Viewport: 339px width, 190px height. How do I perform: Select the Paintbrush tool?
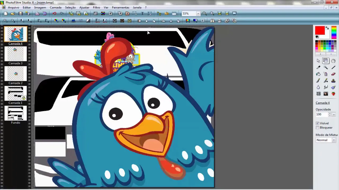point(318,80)
